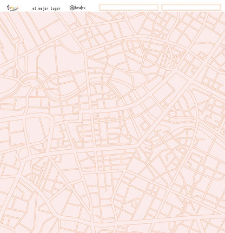This screenshot has height=233, width=225.
Task: Click inside the second empty header box
Action: (x=191, y=8)
